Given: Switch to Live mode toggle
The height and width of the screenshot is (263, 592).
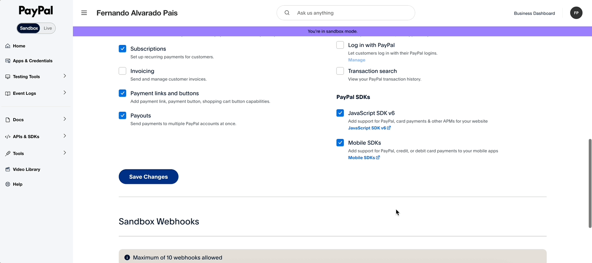Looking at the screenshot, I should pos(48,28).
